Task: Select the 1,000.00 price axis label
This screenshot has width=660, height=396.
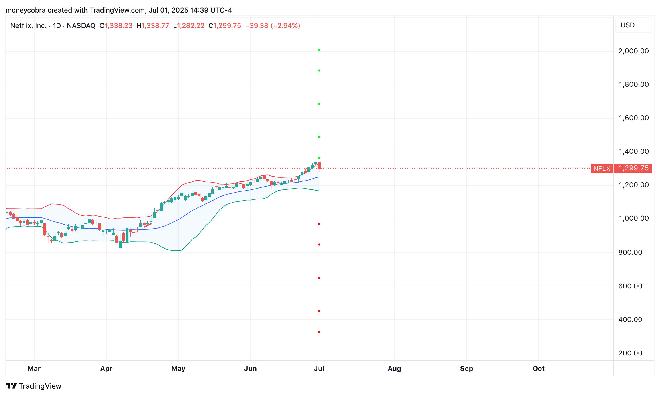Action: click(633, 218)
